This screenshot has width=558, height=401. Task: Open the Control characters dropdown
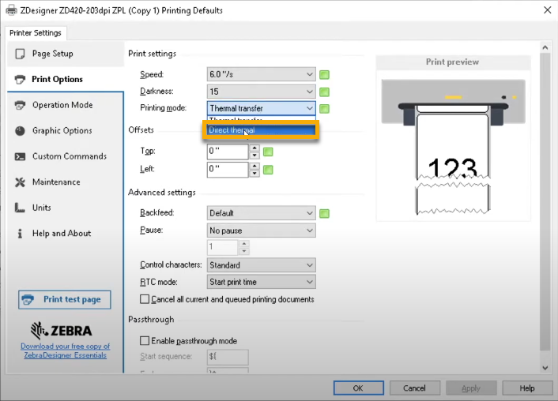point(261,265)
